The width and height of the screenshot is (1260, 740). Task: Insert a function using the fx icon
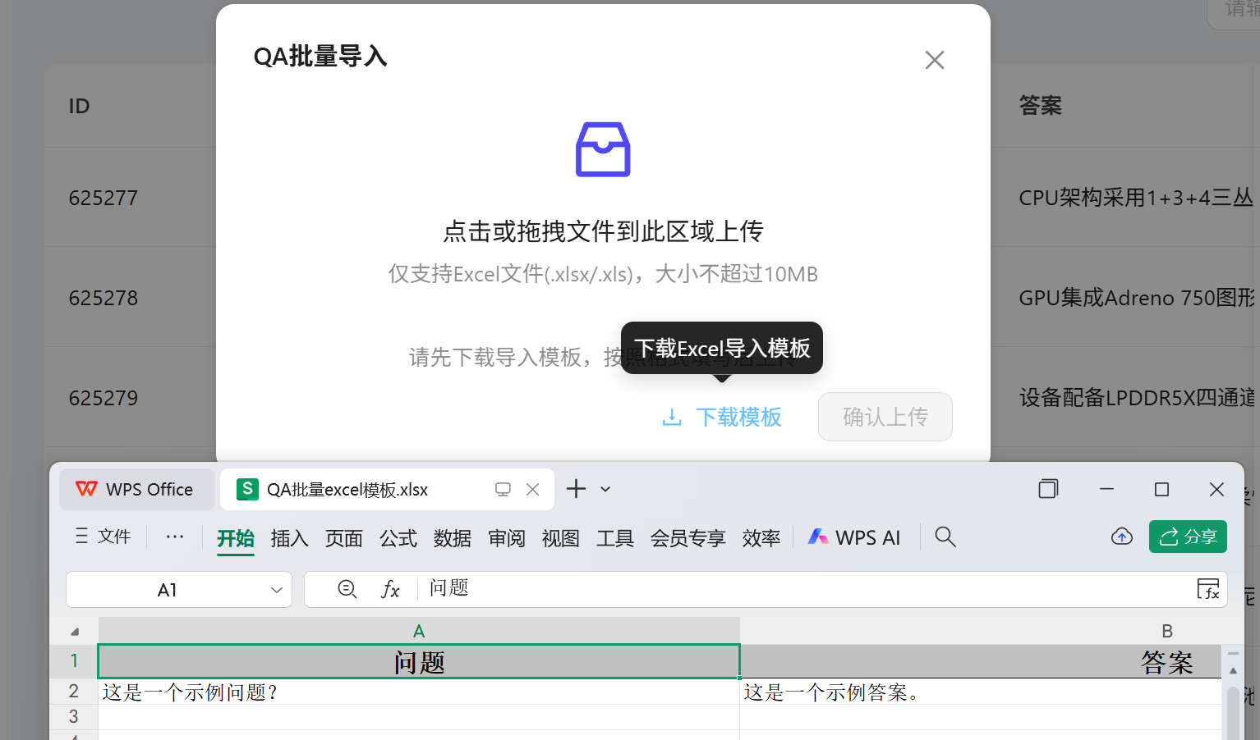[390, 589]
